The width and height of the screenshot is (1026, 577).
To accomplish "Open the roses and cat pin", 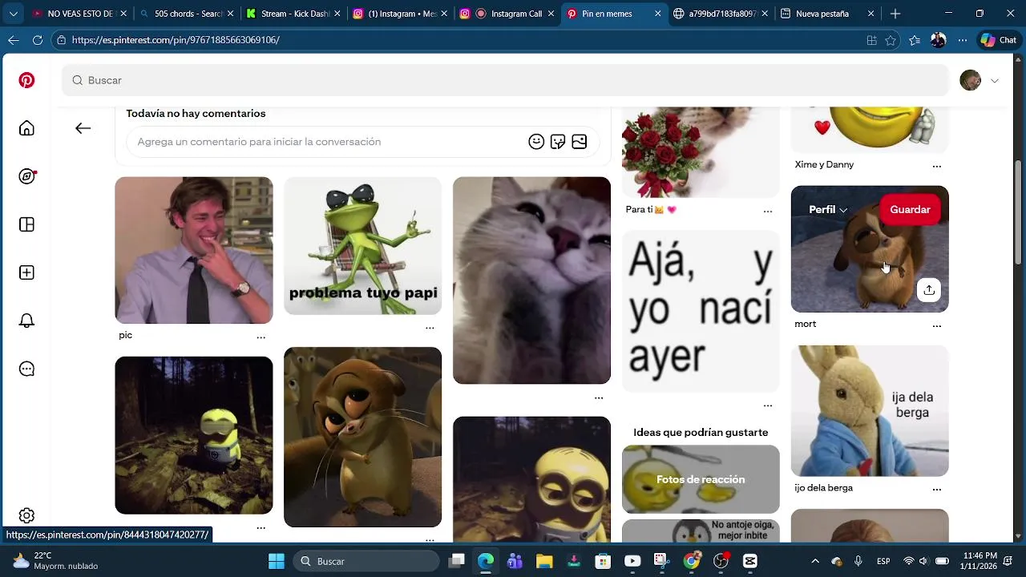I will tap(701, 151).
